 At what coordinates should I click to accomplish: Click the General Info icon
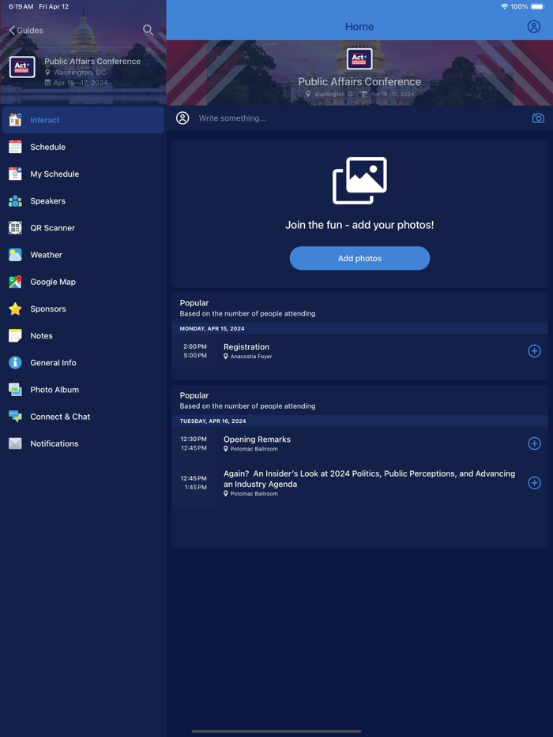pos(15,362)
